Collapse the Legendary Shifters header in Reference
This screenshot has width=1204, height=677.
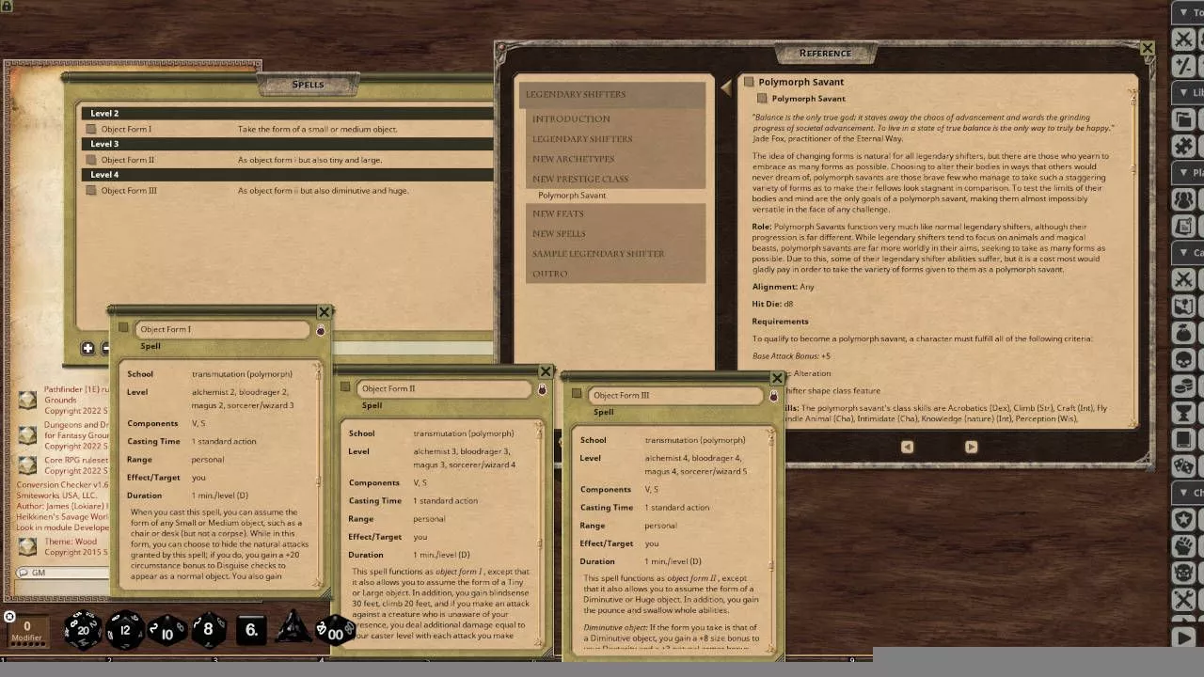(612, 94)
